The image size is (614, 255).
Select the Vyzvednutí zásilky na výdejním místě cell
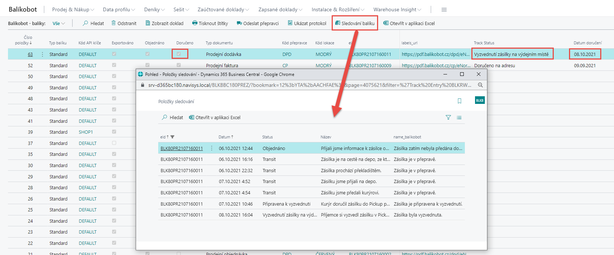pos(512,54)
